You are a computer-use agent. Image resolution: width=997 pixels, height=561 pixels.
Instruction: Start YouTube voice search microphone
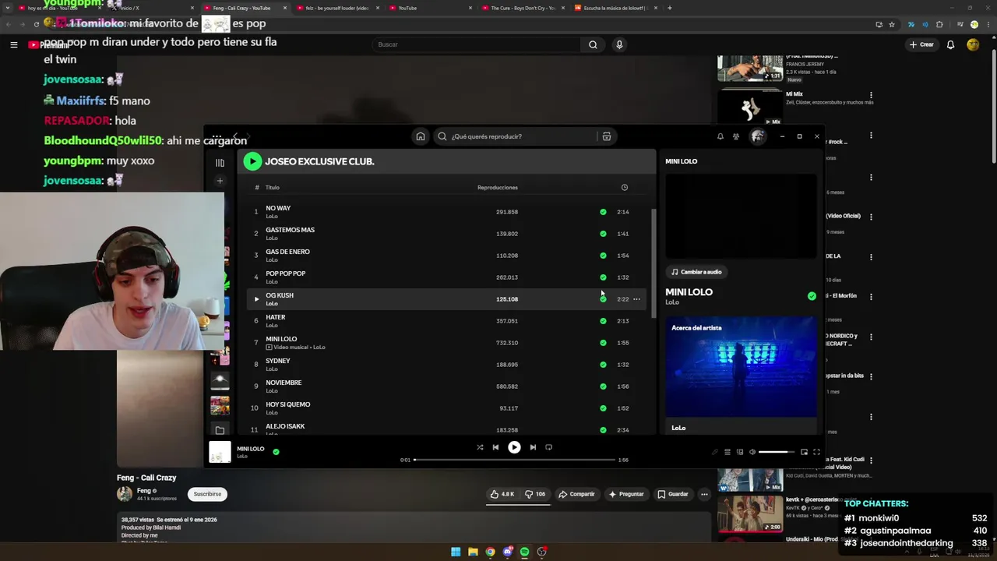[x=619, y=44]
